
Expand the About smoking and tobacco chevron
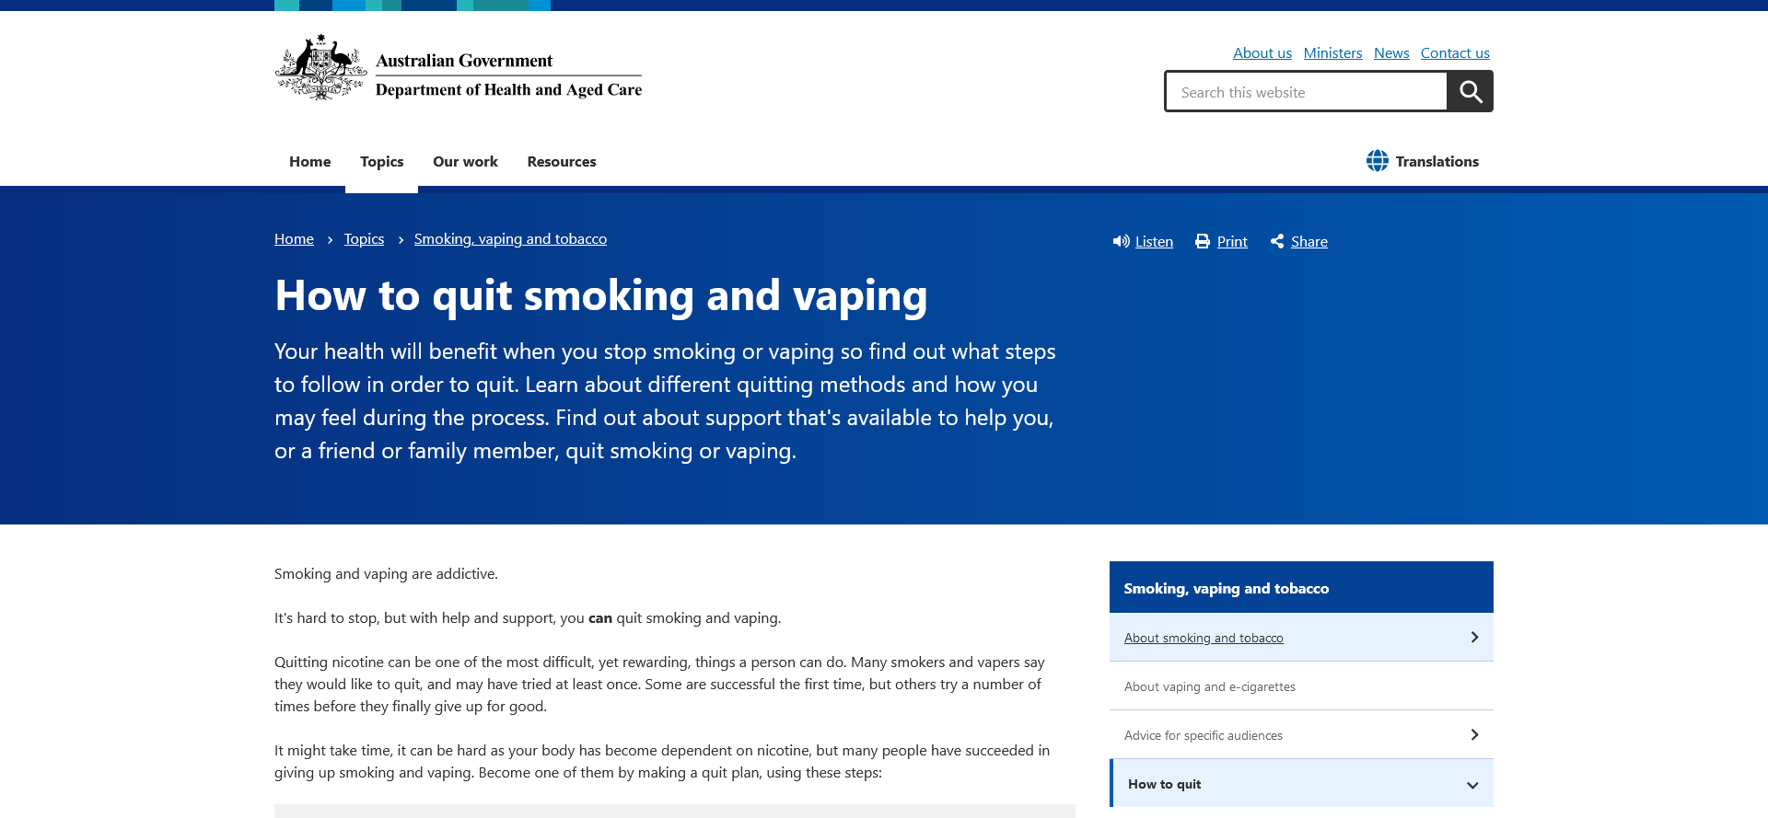click(x=1473, y=638)
